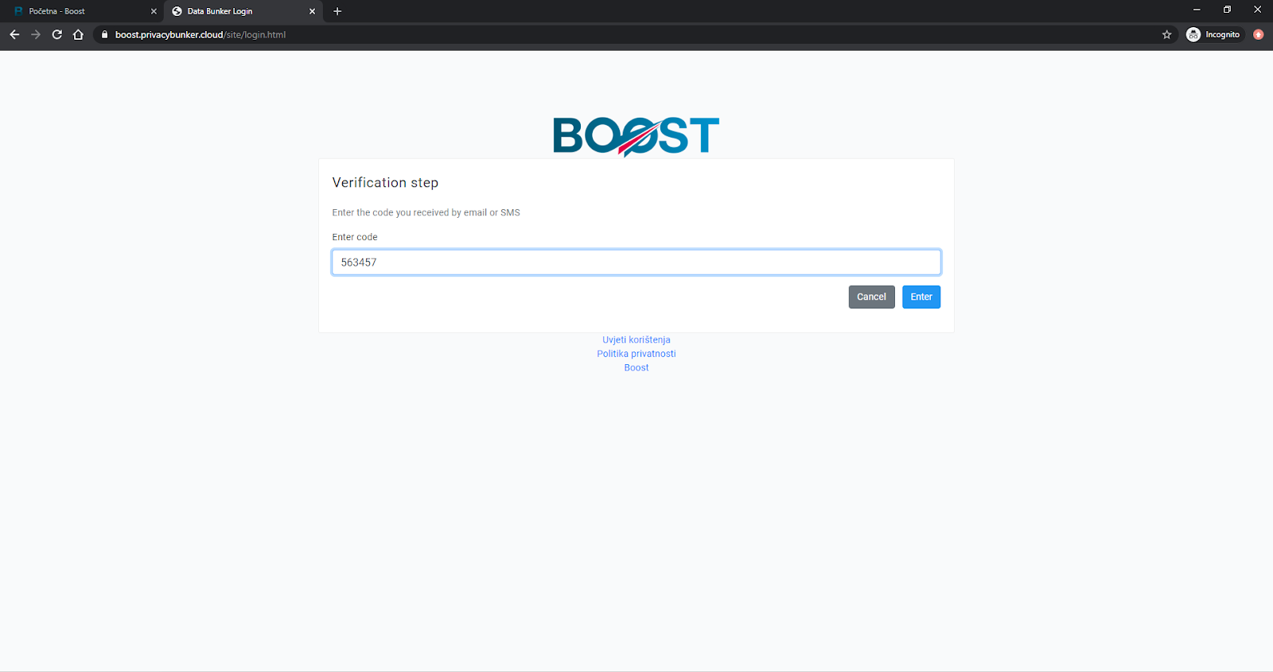The height and width of the screenshot is (672, 1273).
Task: Bookmark this page with the star
Action: pyautogui.click(x=1166, y=34)
